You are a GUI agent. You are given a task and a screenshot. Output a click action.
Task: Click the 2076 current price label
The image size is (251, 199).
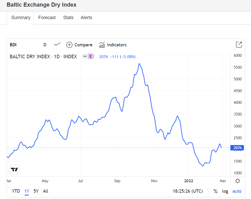click(237, 148)
